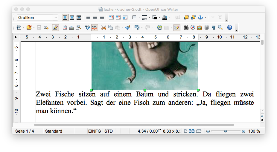The image size is (277, 152).
Task: Expand the Borders dropdown arrow
Action: [139, 17]
